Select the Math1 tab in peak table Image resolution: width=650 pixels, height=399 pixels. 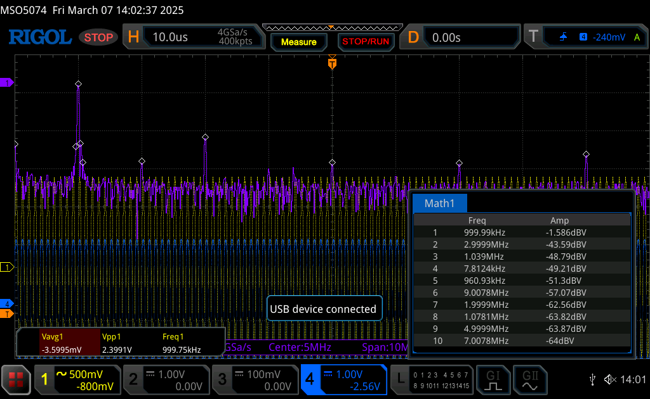[x=439, y=203]
